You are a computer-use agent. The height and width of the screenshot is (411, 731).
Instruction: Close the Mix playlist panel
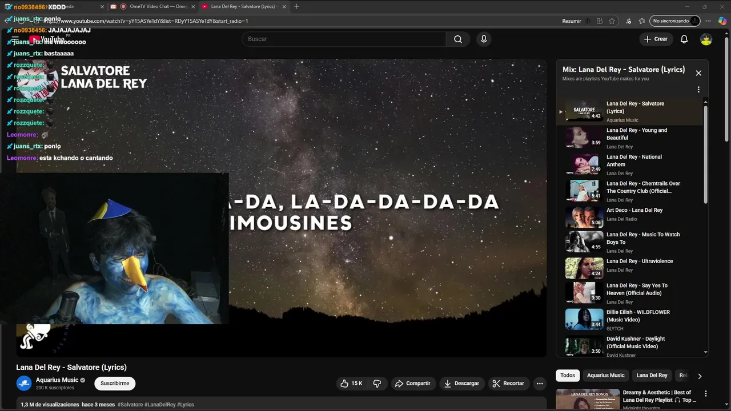(698, 73)
